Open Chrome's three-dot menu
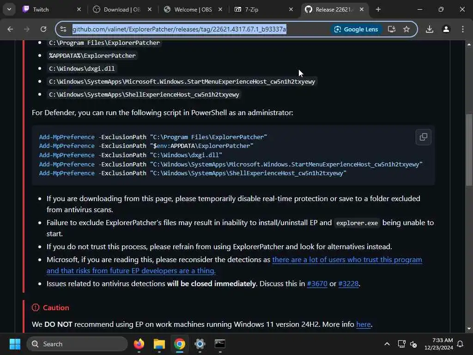473x355 pixels. tap(463, 29)
